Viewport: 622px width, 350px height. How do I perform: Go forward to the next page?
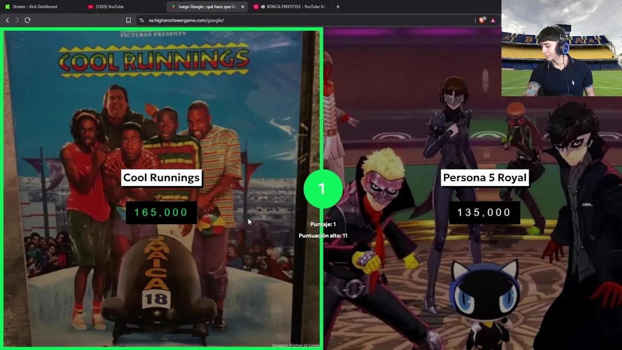[17, 20]
